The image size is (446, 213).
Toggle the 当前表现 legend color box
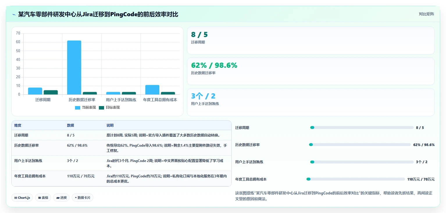click(x=78, y=108)
